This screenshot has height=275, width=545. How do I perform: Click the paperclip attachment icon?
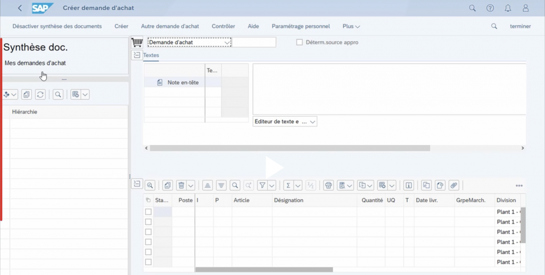453,185
